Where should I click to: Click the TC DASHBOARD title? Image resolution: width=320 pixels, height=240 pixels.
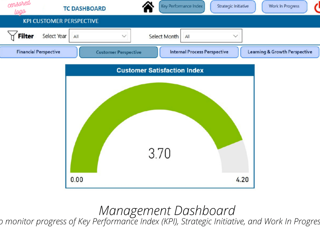84,9
